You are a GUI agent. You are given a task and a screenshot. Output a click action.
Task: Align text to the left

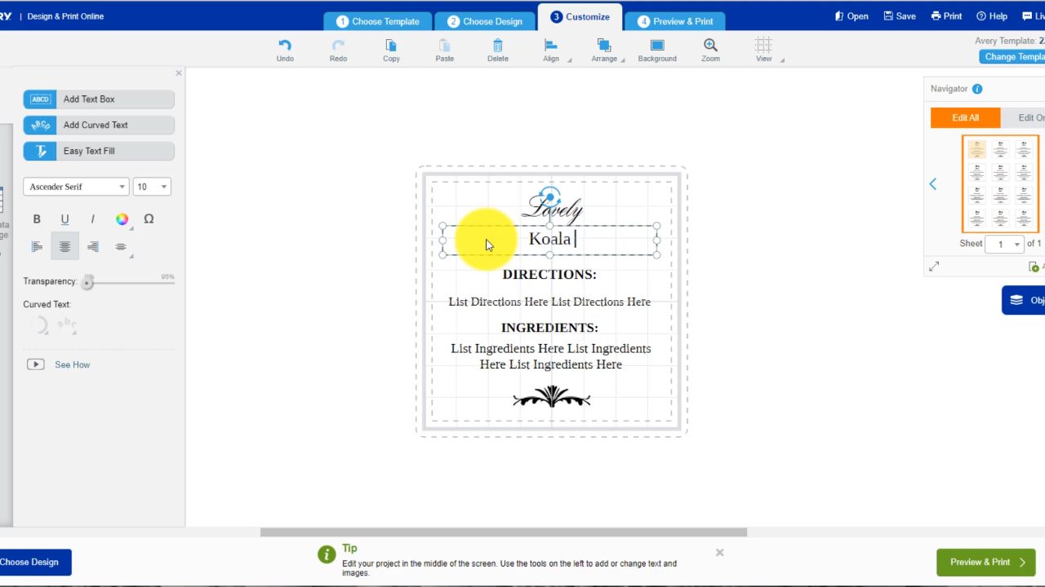tap(37, 246)
